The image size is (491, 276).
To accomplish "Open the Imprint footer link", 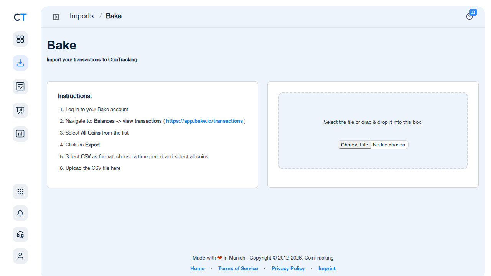I will point(327,269).
